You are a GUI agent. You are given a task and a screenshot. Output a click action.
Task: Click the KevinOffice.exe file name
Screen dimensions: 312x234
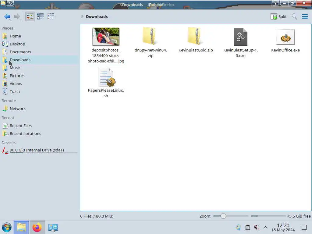(x=285, y=50)
